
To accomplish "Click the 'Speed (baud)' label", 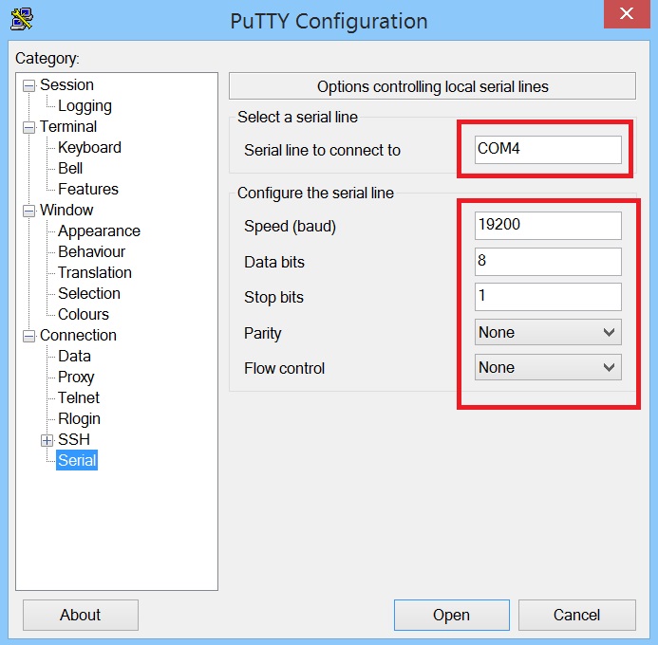I will (x=290, y=227).
